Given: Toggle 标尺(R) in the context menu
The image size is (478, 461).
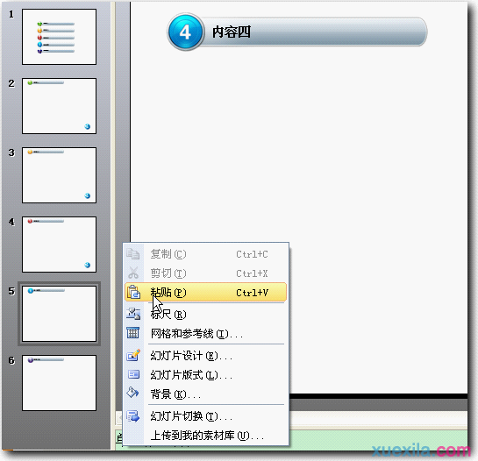Looking at the screenshot, I should click(x=206, y=314).
